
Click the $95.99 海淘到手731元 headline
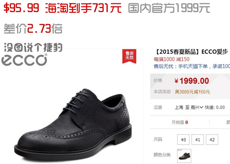click(x=63, y=8)
